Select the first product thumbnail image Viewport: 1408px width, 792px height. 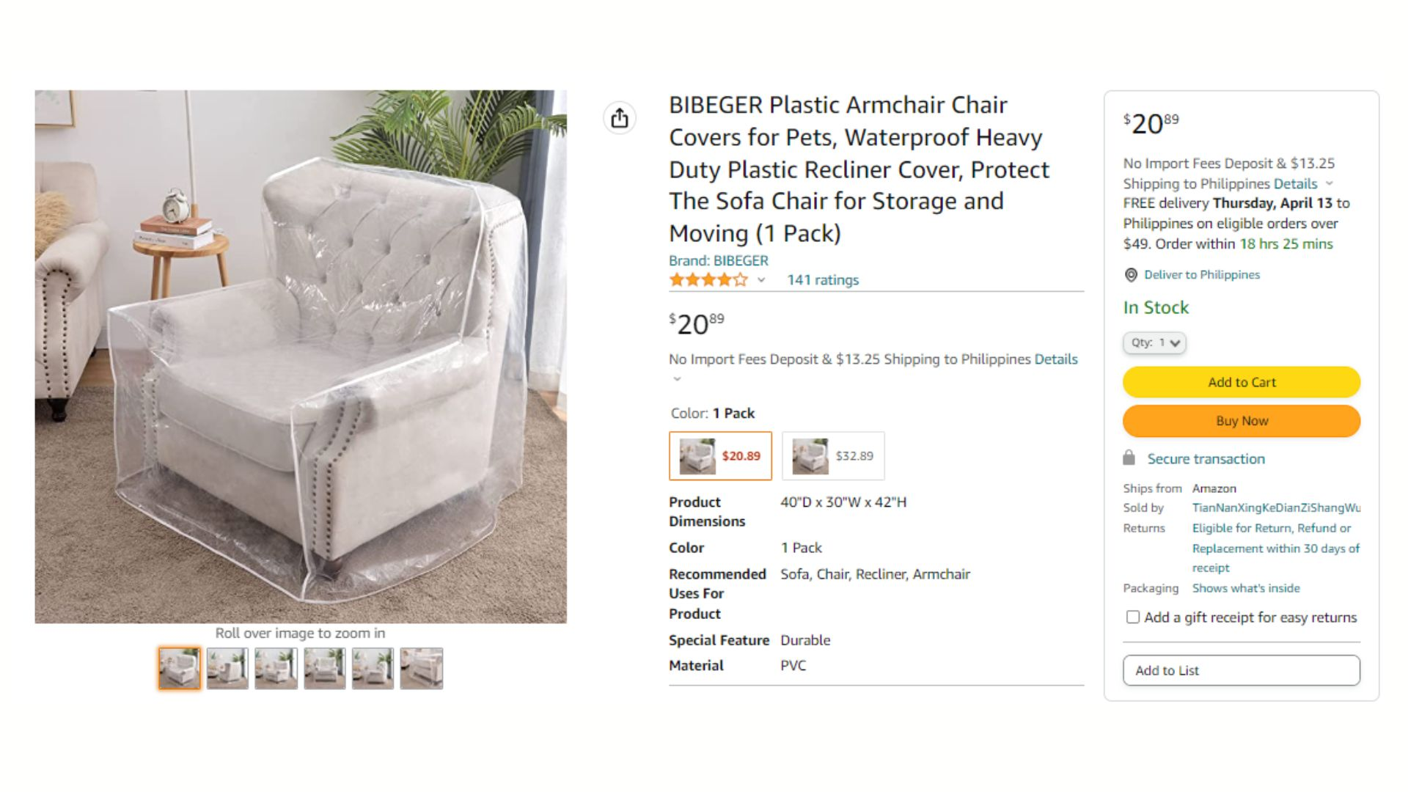tap(179, 668)
